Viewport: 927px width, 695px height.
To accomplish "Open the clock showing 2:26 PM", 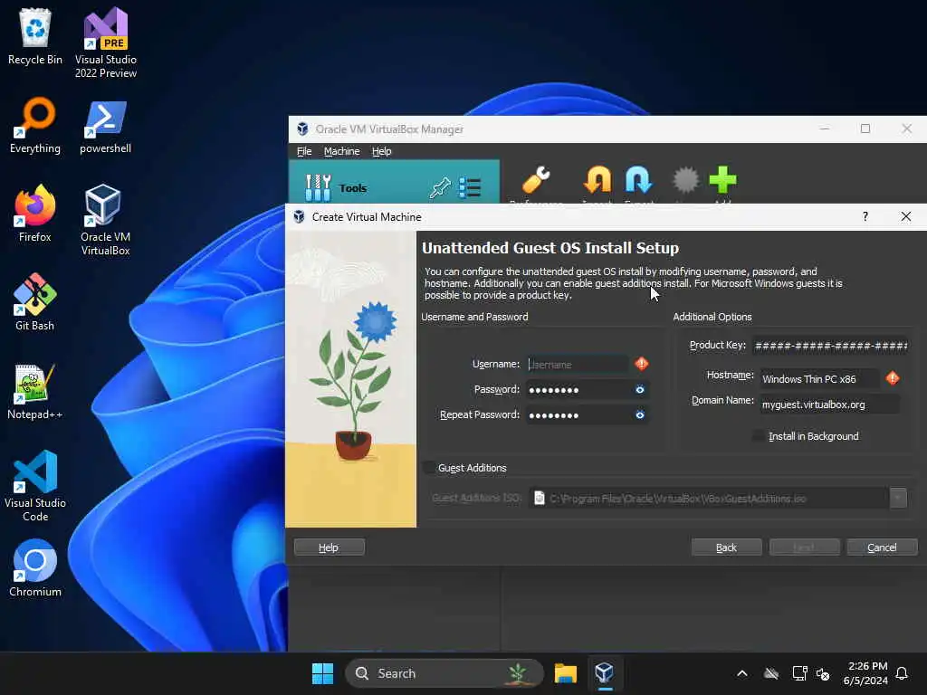I will [x=866, y=673].
